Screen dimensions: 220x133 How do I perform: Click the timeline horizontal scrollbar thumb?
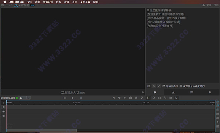[x=41, y=130]
